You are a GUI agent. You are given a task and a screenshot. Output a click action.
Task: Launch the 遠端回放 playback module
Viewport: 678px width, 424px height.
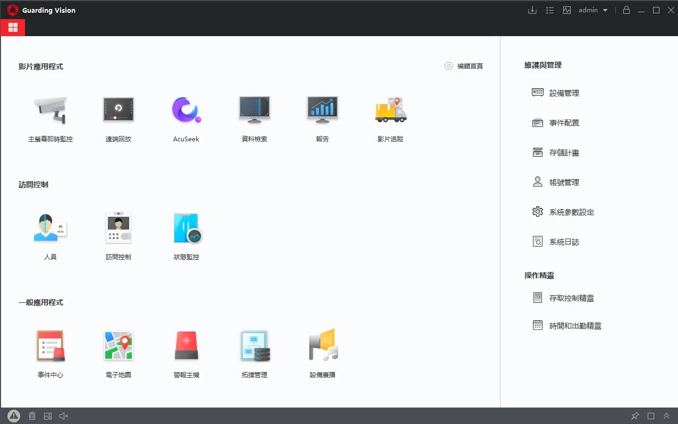coord(118,111)
